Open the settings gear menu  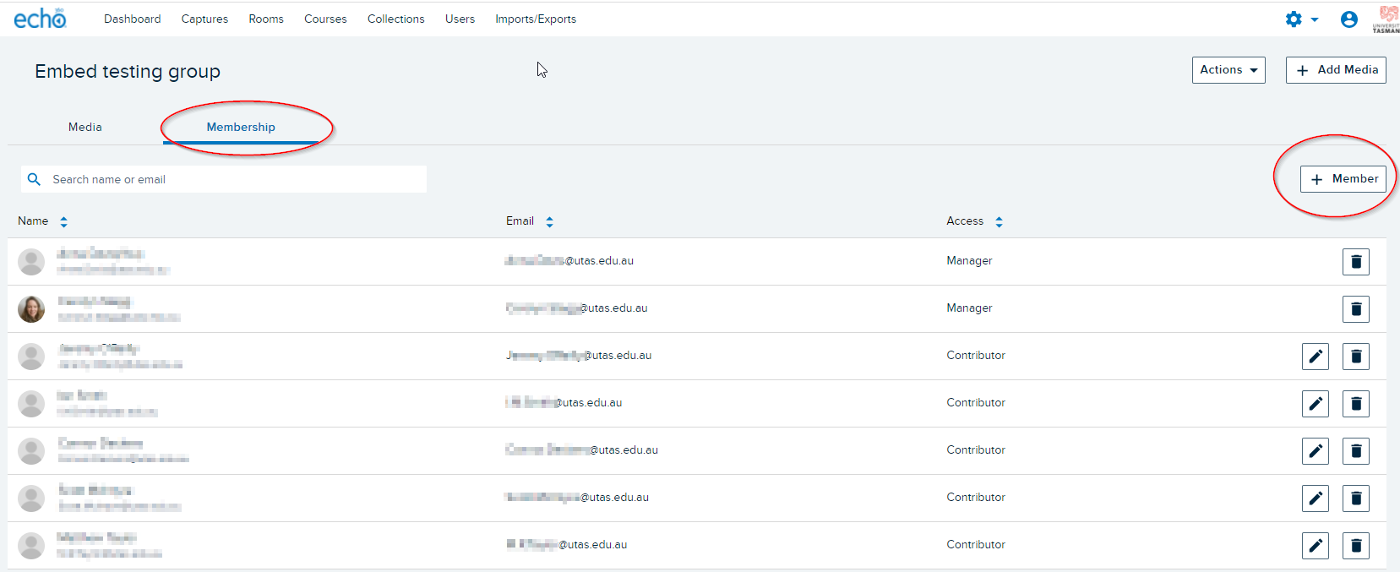[x=1294, y=19]
